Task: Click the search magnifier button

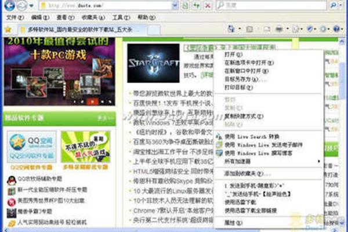Action: click(333, 5)
